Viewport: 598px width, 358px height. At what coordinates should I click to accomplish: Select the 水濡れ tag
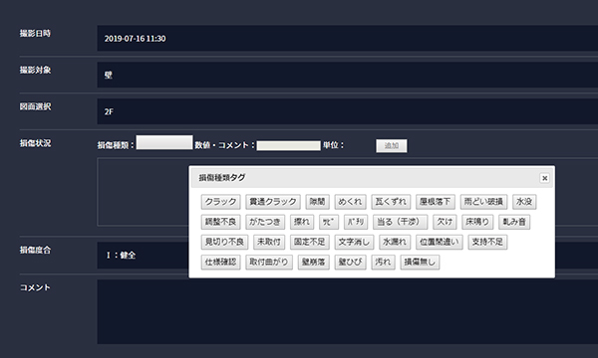pyautogui.click(x=395, y=242)
